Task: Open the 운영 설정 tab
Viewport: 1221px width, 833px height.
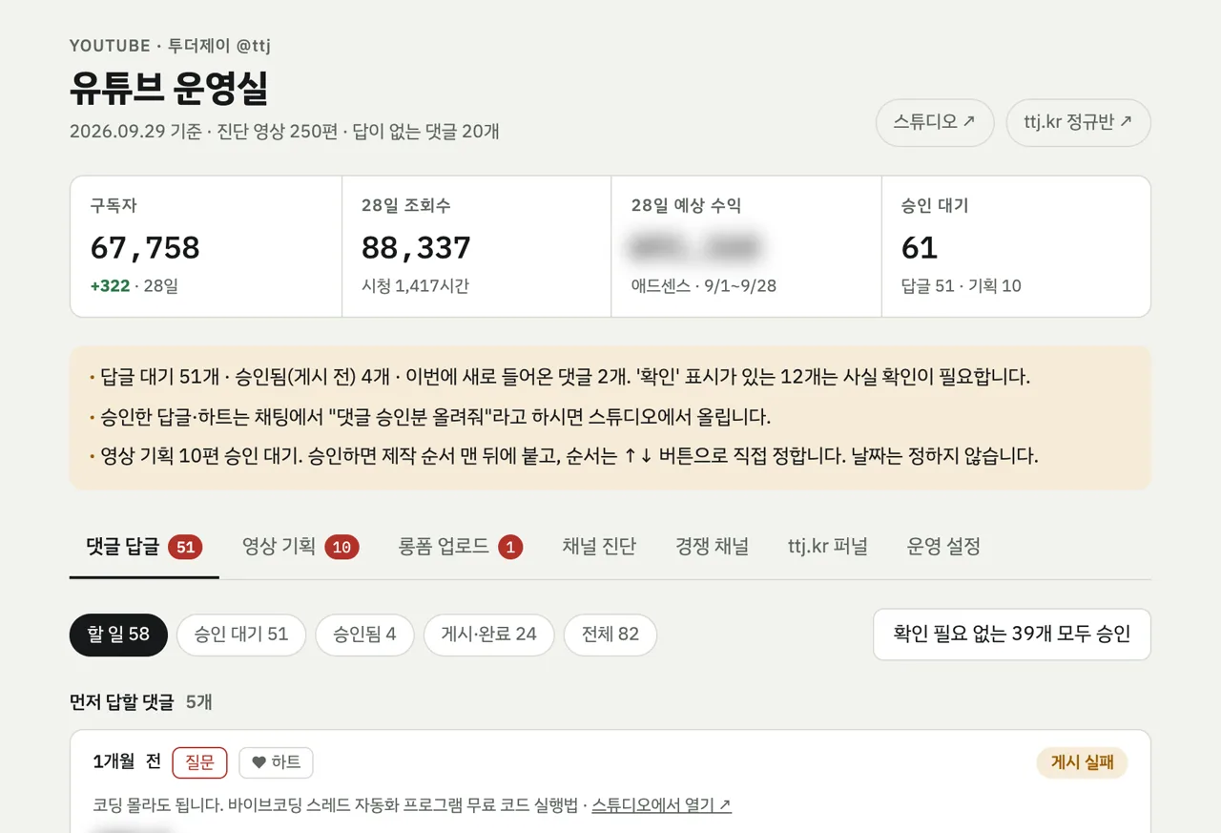Action: [943, 547]
